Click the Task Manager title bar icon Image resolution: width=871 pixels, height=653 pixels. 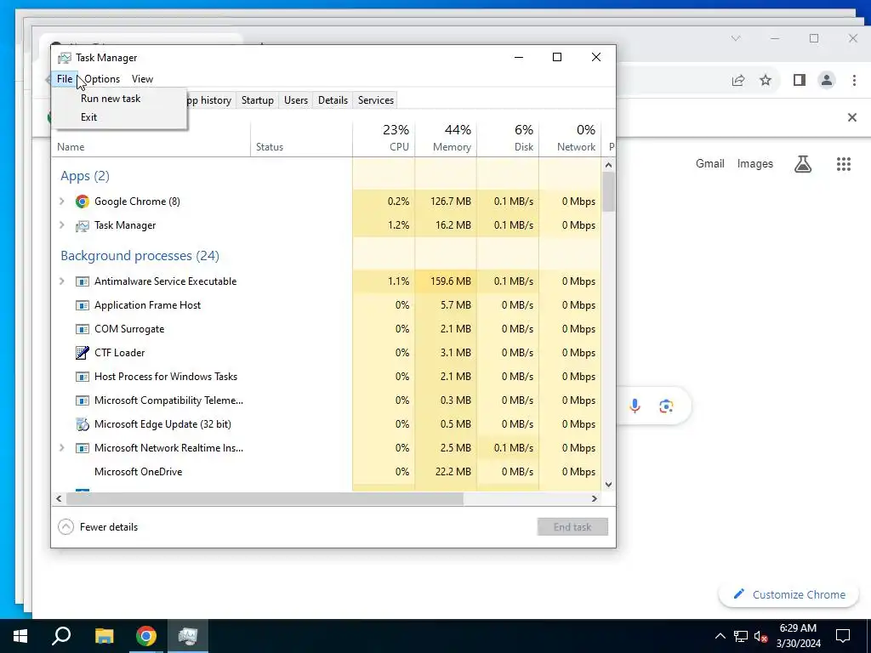coord(65,58)
